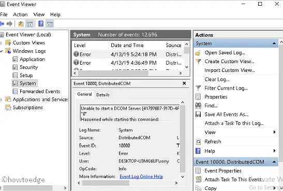
Task: Collapse the Event 10000 actions section
Action: point(274,162)
